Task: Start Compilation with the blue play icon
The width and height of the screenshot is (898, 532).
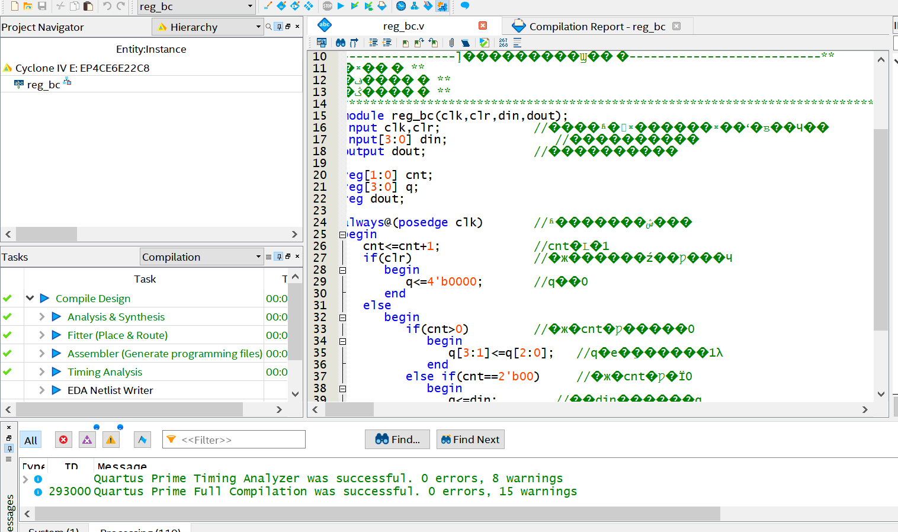Action: tap(341, 6)
